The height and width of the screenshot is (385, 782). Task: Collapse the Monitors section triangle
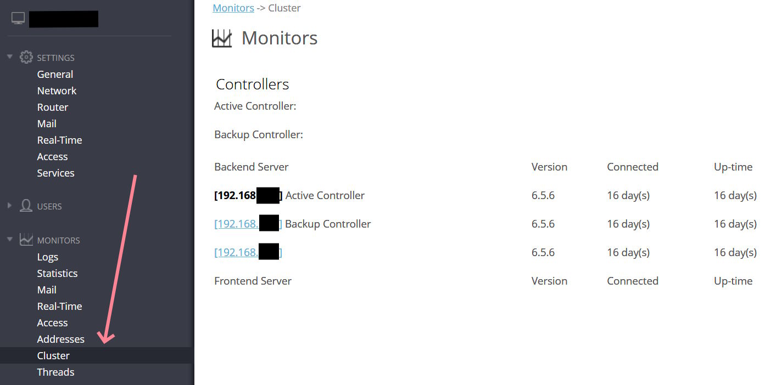(9, 239)
